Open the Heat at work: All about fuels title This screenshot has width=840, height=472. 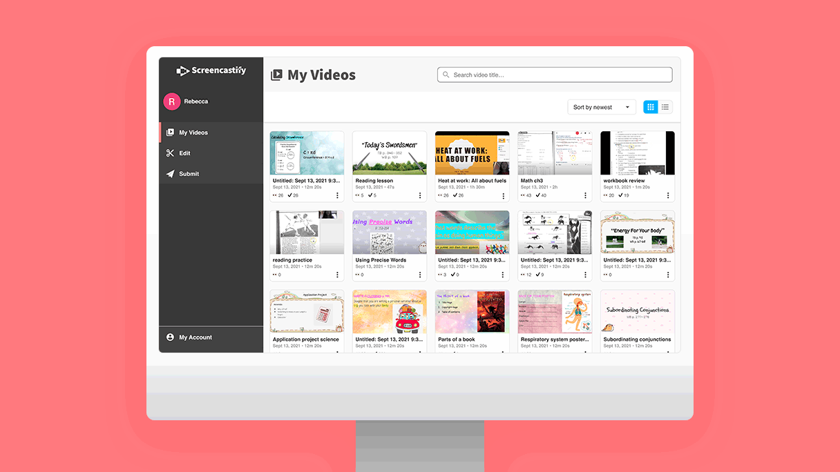pyautogui.click(x=472, y=181)
